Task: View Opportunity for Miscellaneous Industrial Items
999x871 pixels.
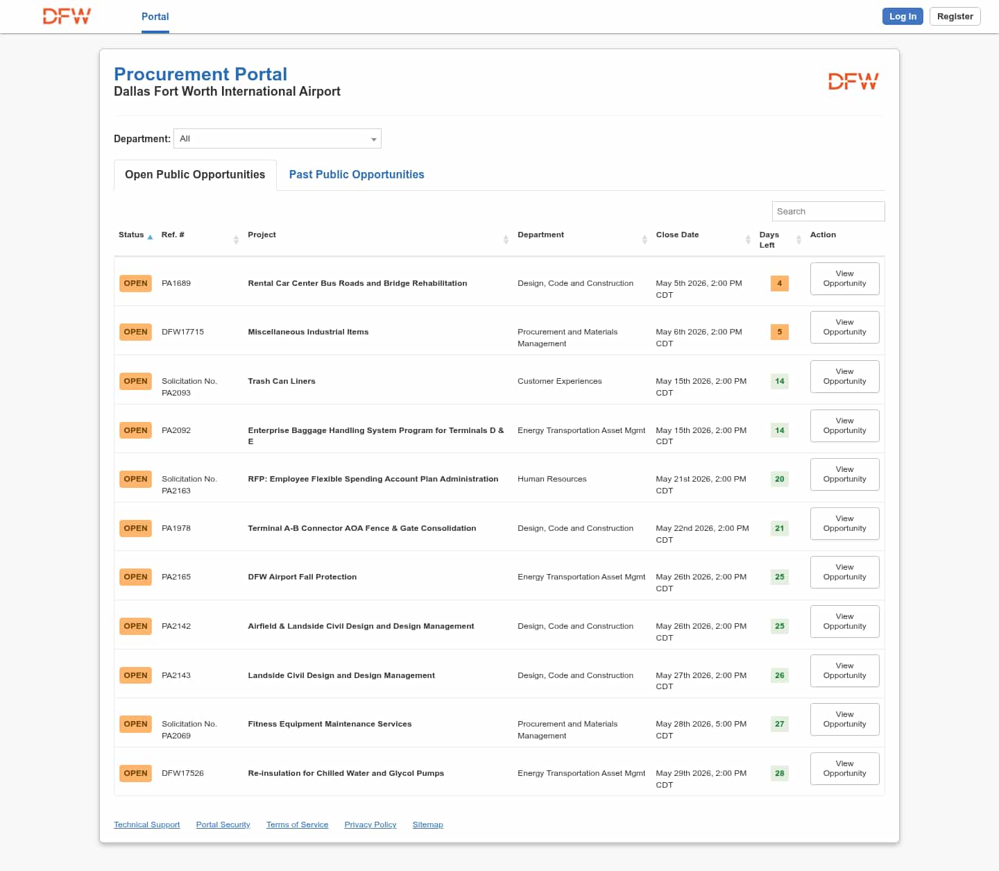Action: click(845, 327)
